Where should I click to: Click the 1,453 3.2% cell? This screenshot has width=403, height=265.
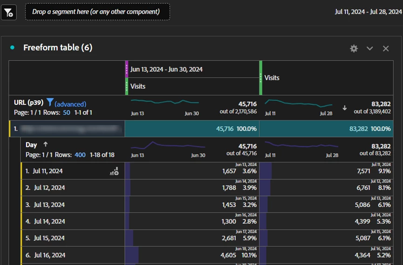[x=192, y=204]
